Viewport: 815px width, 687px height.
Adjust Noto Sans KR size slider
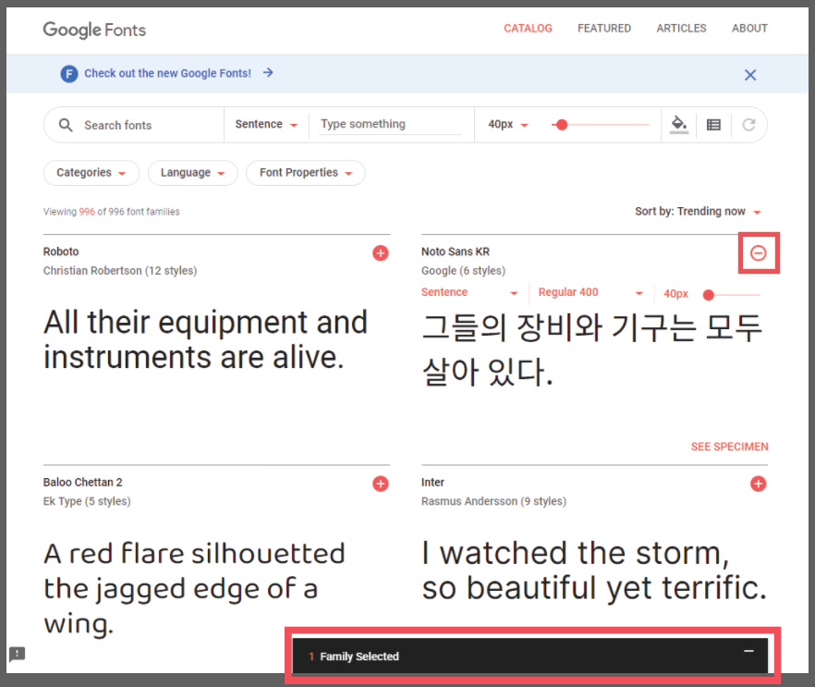click(731, 295)
